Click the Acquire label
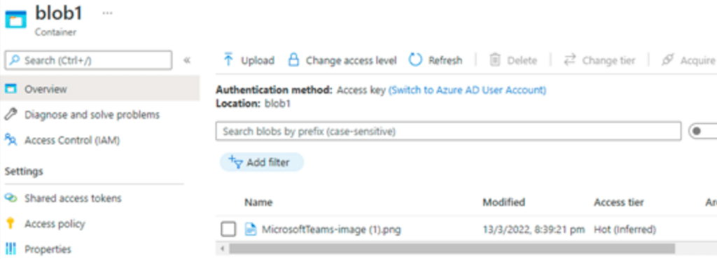 [x=697, y=60]
